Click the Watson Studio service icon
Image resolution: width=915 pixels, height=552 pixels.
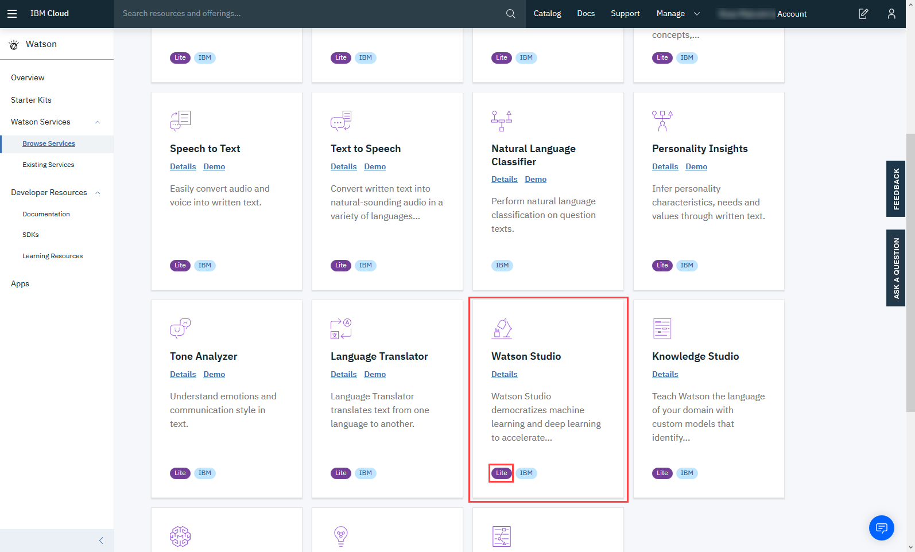[502, 329]
